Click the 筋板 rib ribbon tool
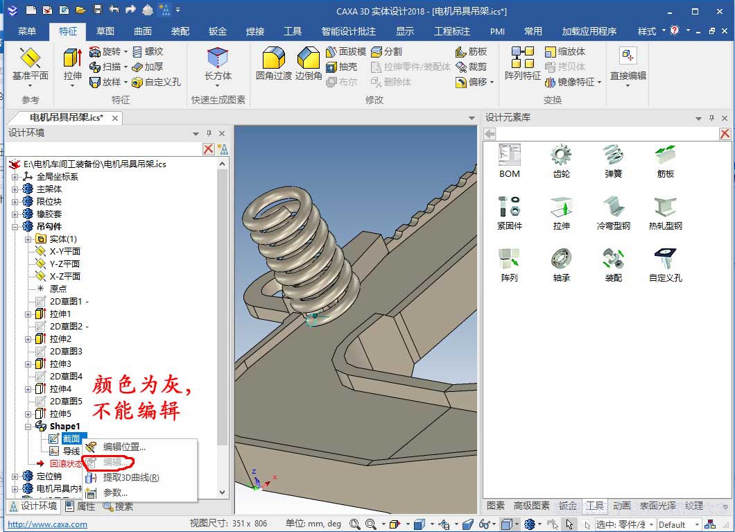Viewport: 735px width, 532px height. (471, 51)
